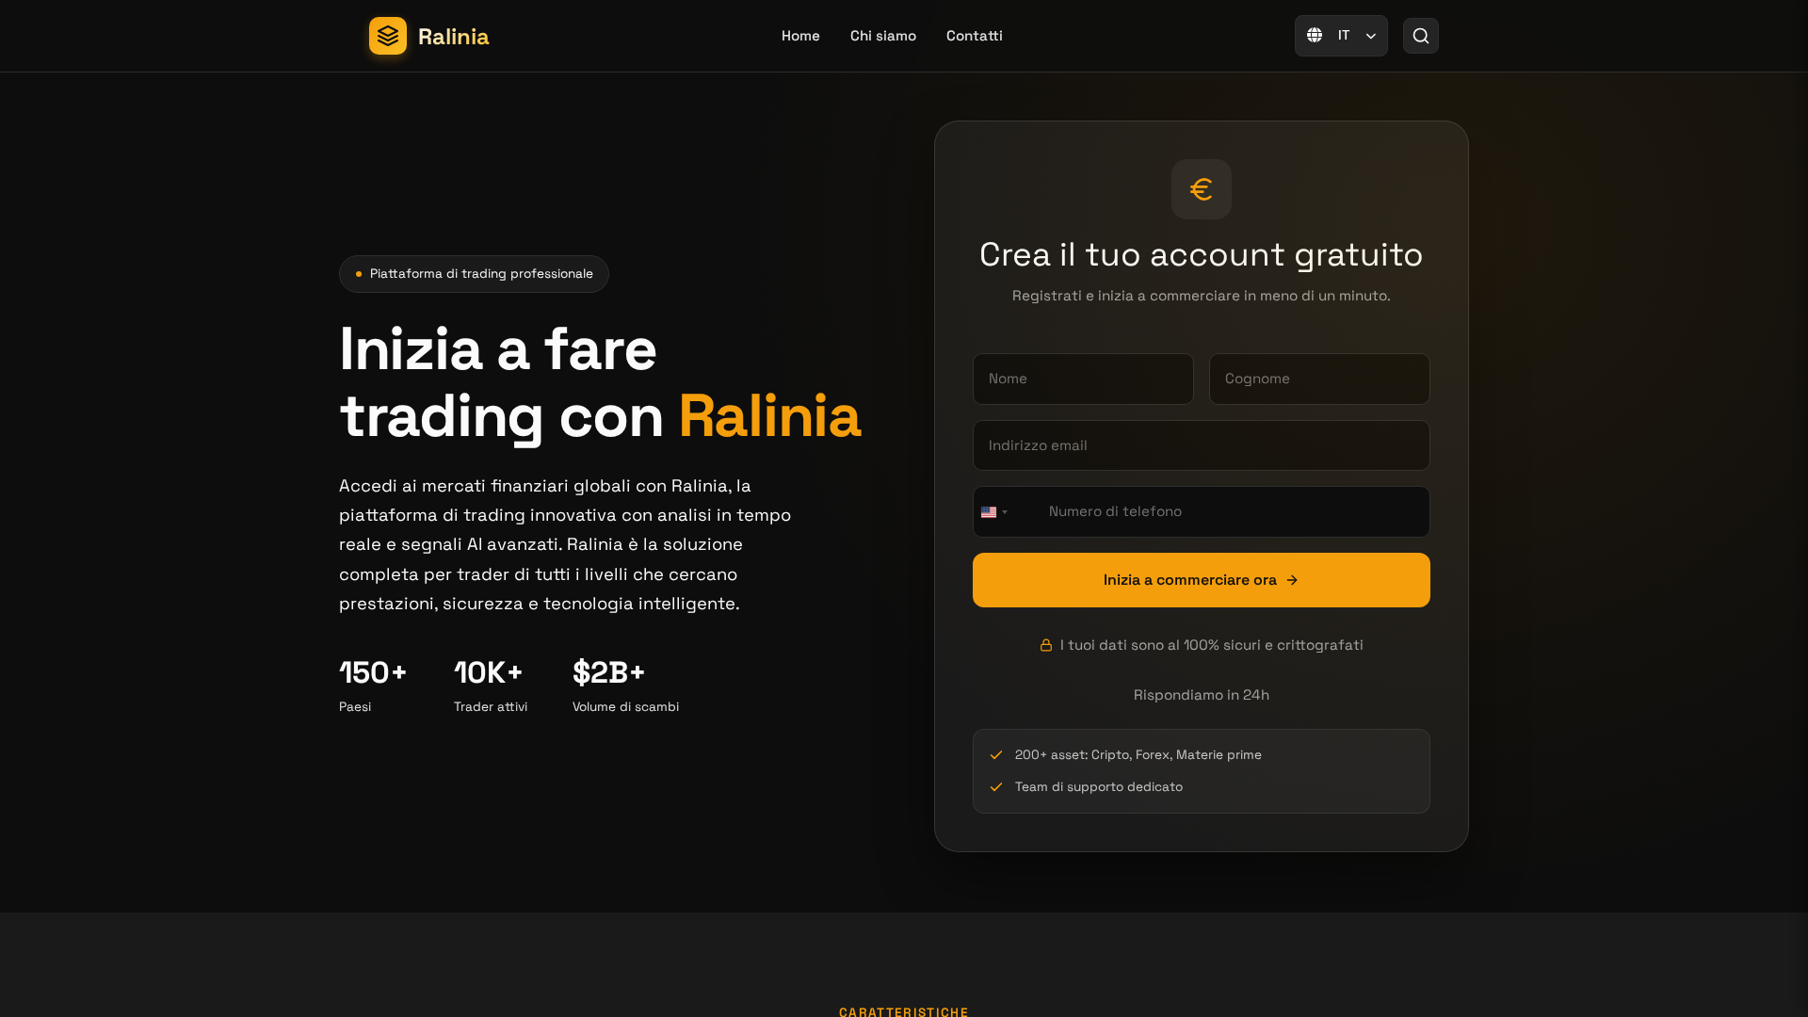1808x1017 pixels.
Task: Click the chevron next to IT
Action: tap(1370, 36)
